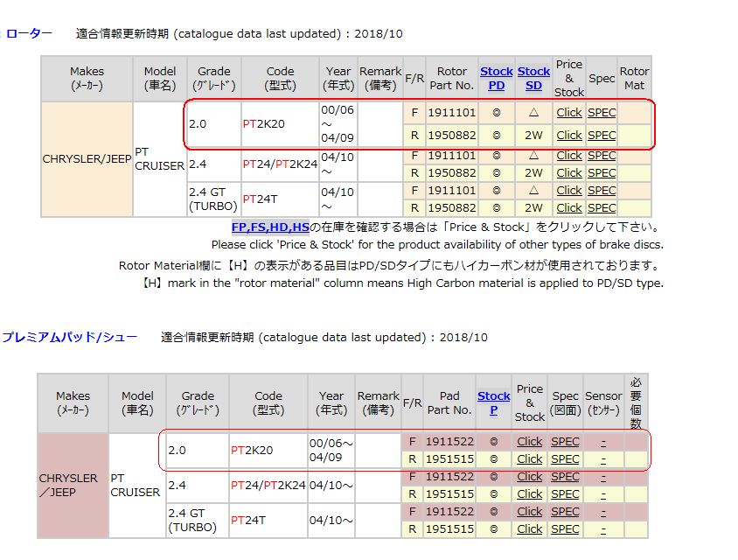Select the Rotor Part No. column header
Screen dimensions: 738x560
[x=452, y=78]
